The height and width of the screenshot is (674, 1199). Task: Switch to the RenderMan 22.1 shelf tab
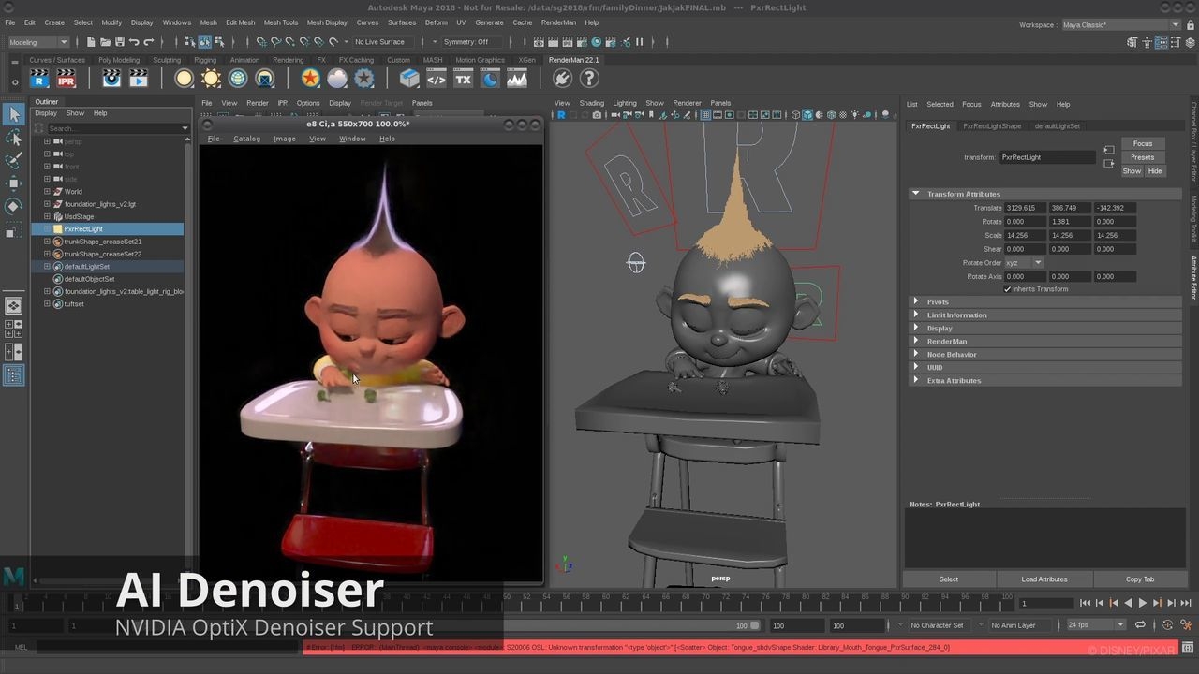(x=573, y=60)
